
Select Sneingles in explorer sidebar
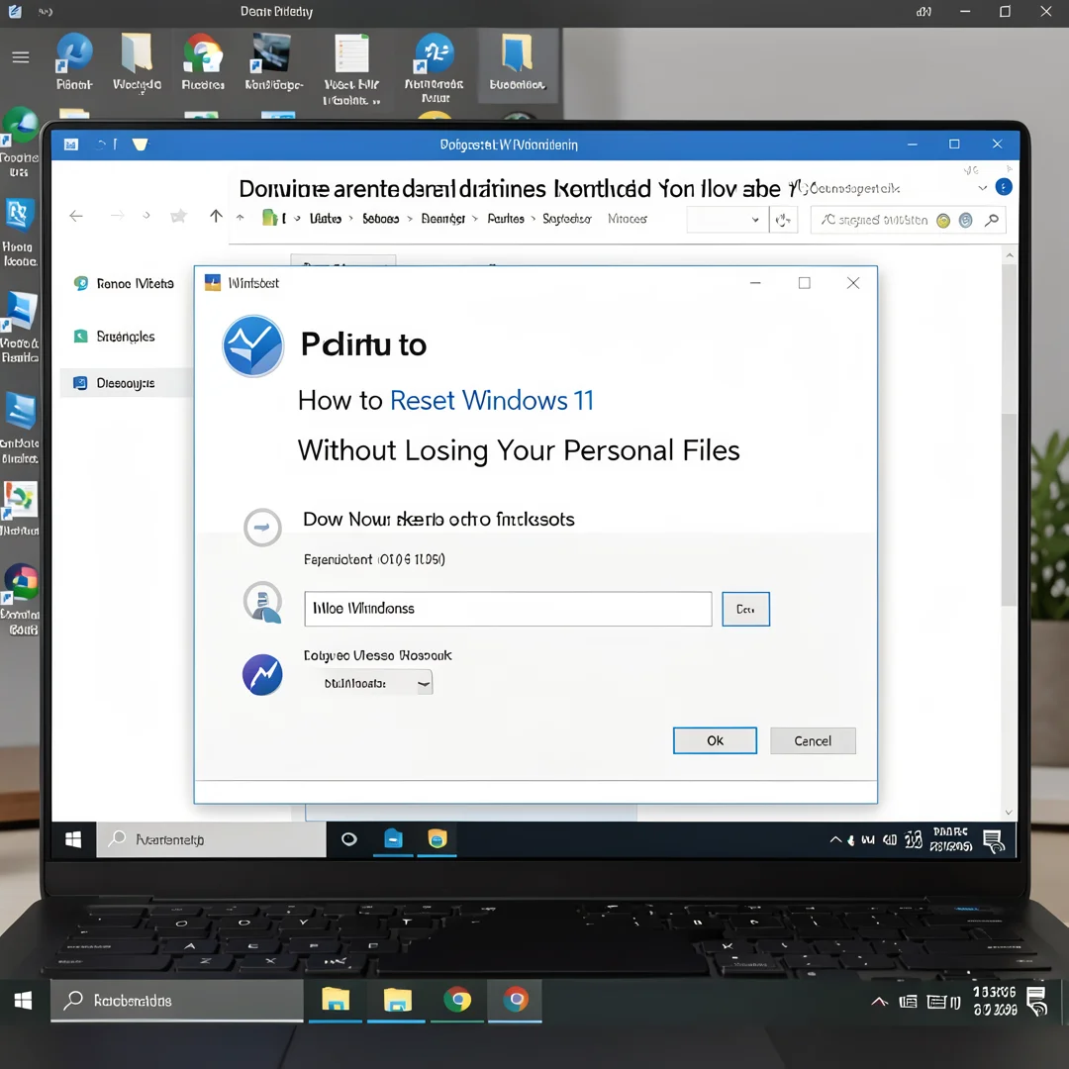(x=115, y=337)
